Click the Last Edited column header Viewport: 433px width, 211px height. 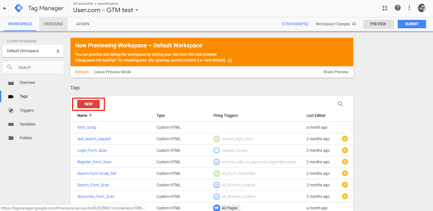[x=316, y=116]
